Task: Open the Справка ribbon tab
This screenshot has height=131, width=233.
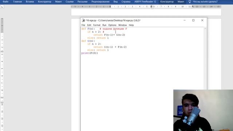Action: point(126,1)
